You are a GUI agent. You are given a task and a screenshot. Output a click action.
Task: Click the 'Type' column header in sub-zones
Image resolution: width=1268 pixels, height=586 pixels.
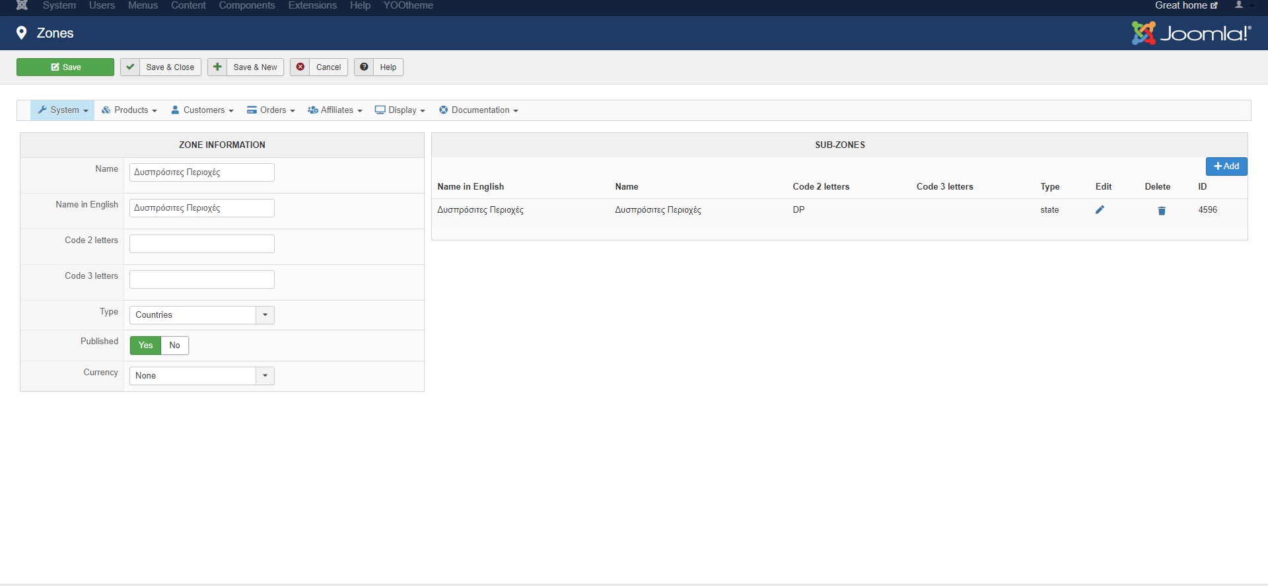[1050, 187]
